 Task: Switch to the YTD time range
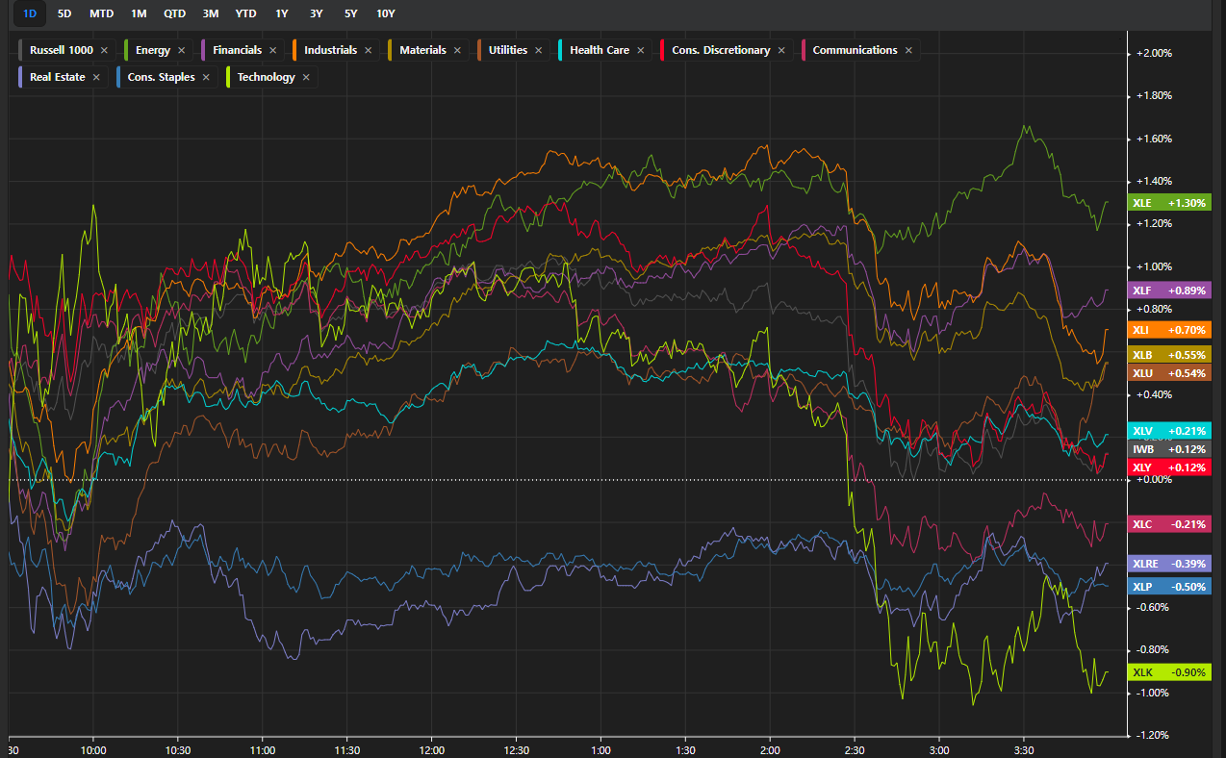point(246,13)
